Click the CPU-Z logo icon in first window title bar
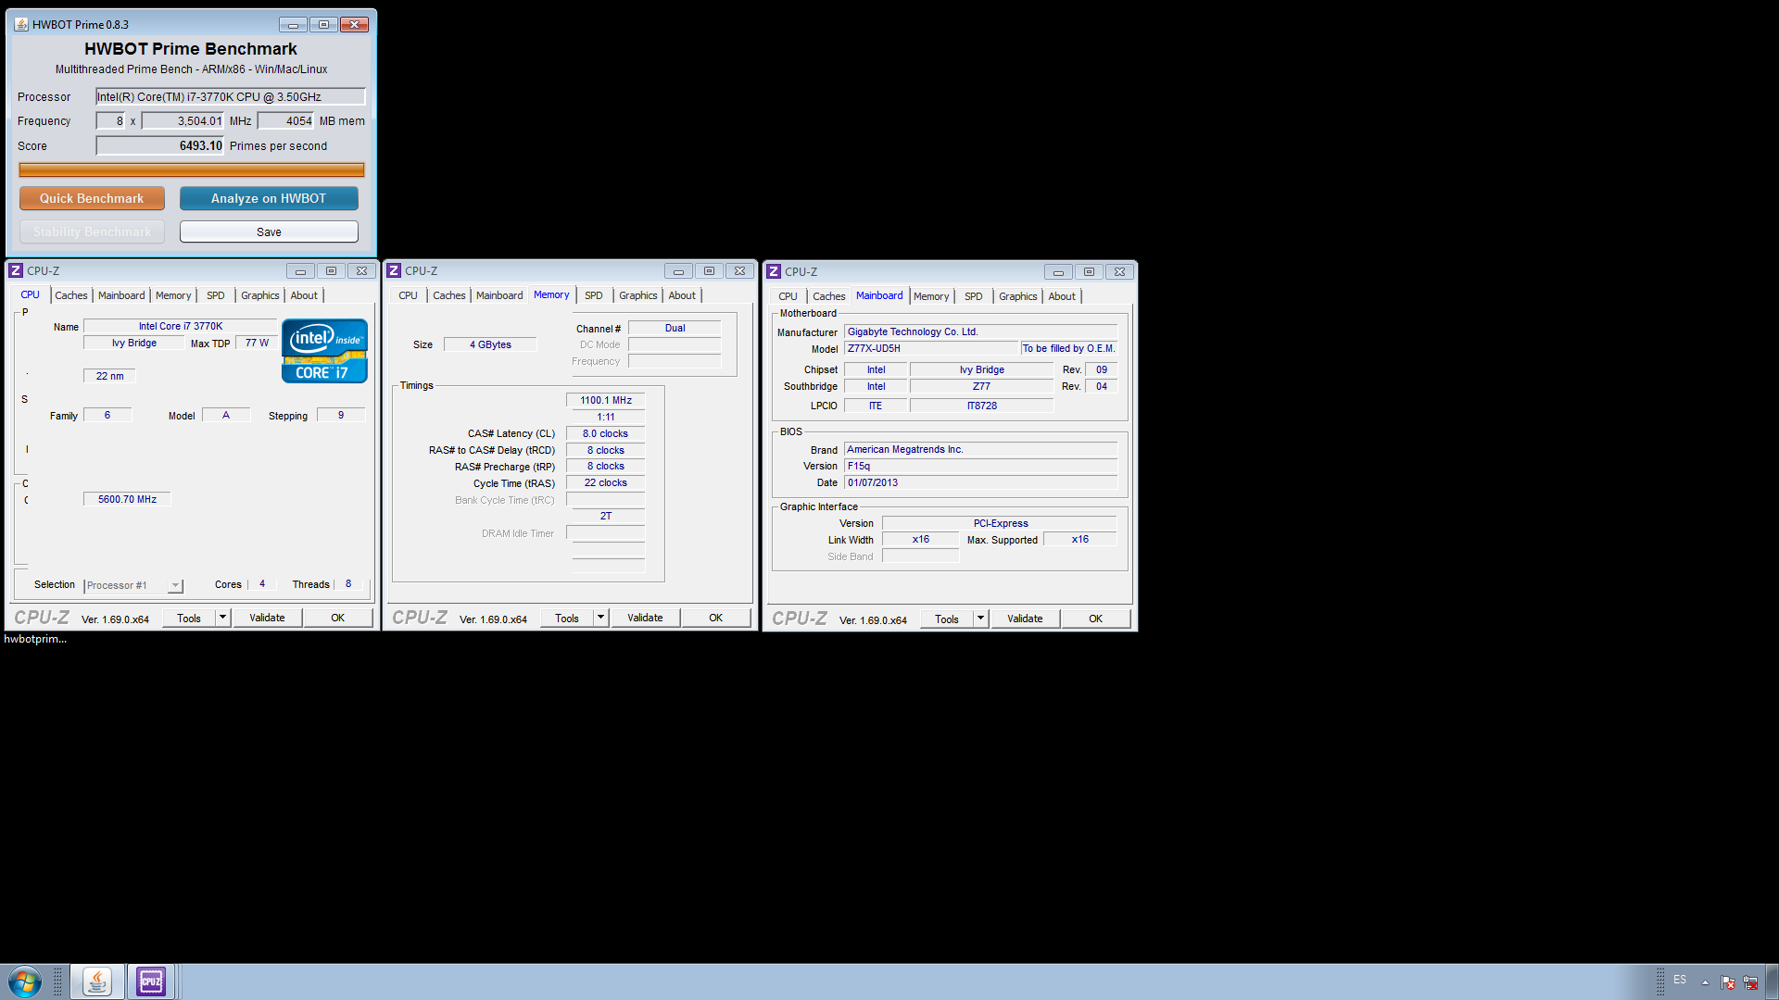Viewport: 1779px width, 1000px height. click(16, 270)
